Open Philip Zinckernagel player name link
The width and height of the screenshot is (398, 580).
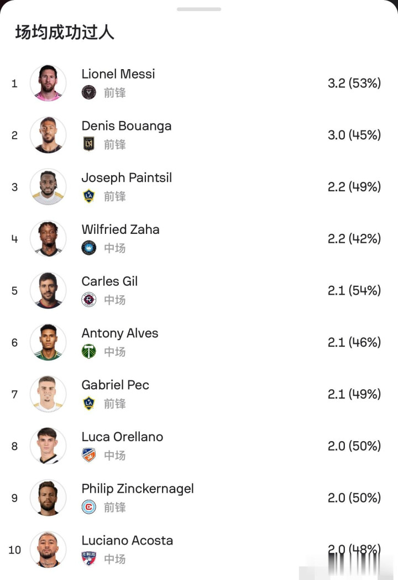(138, 489)
